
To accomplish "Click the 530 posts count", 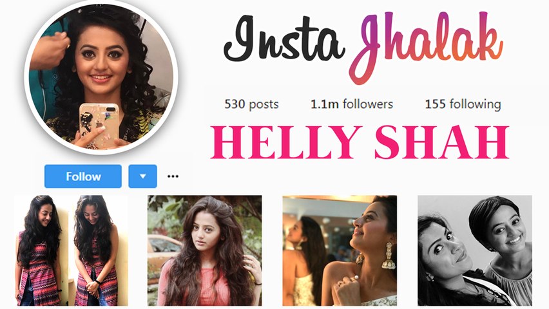I will click(251, 104).
